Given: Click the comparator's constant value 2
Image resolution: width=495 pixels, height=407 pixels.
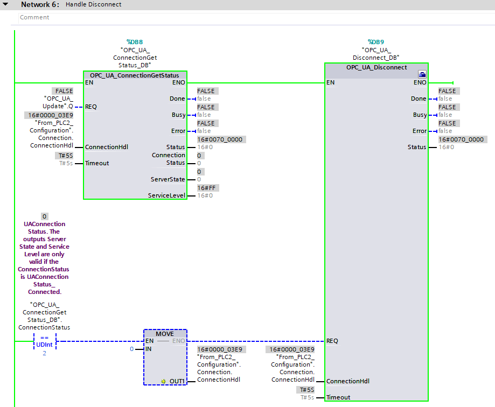Looking at the screenshot, I should click(44, 353).
